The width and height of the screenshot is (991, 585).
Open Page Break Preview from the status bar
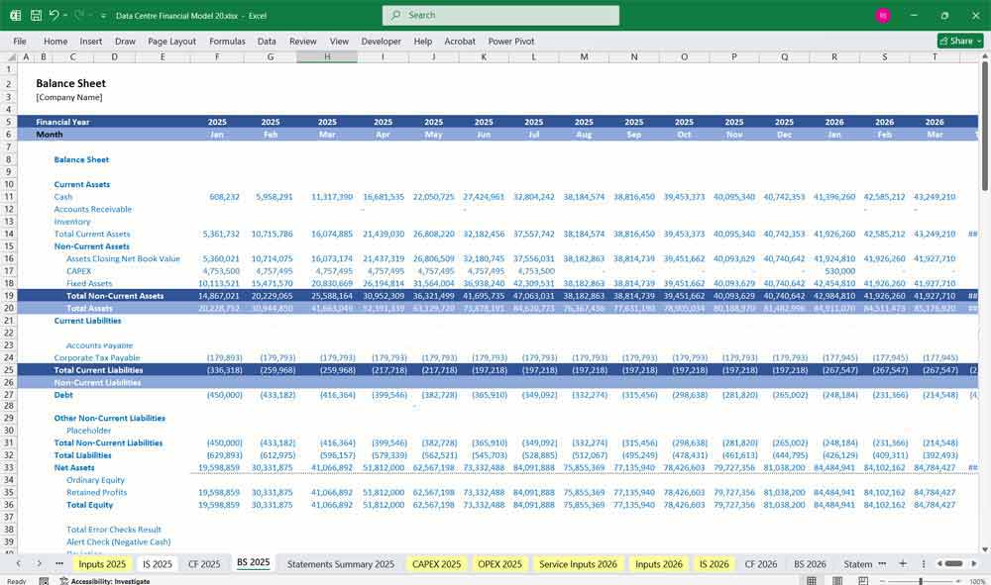pyautogui.click(x=863, y=579)
